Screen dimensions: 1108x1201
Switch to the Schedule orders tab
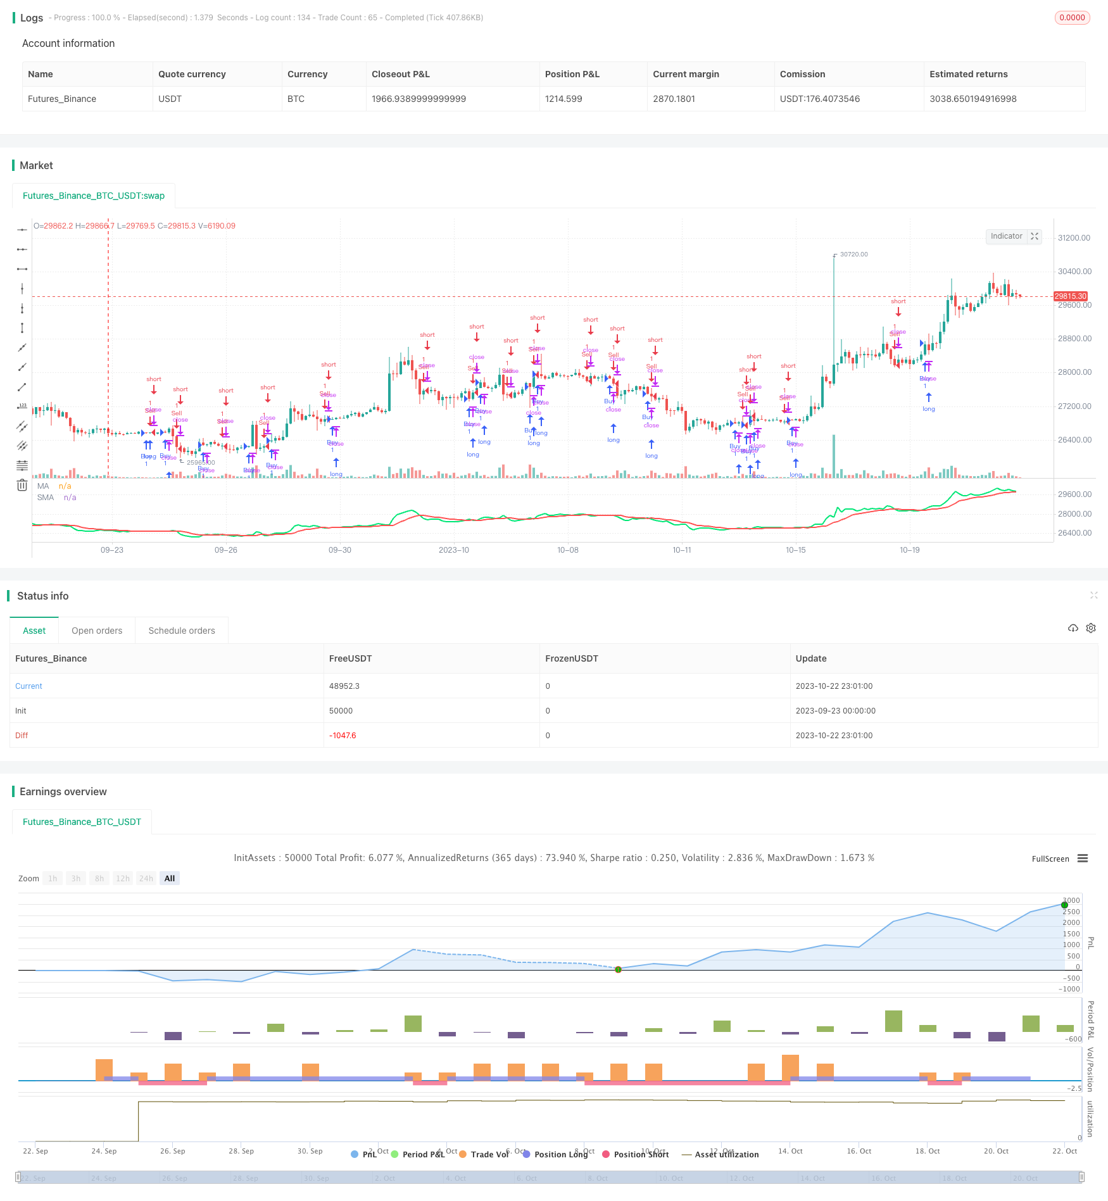pyautogui.click(x=182, y=631)
